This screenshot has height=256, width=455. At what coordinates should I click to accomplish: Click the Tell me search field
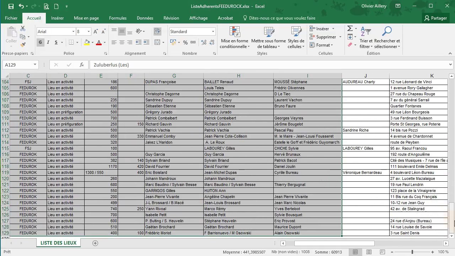click(x=279, y=18)
